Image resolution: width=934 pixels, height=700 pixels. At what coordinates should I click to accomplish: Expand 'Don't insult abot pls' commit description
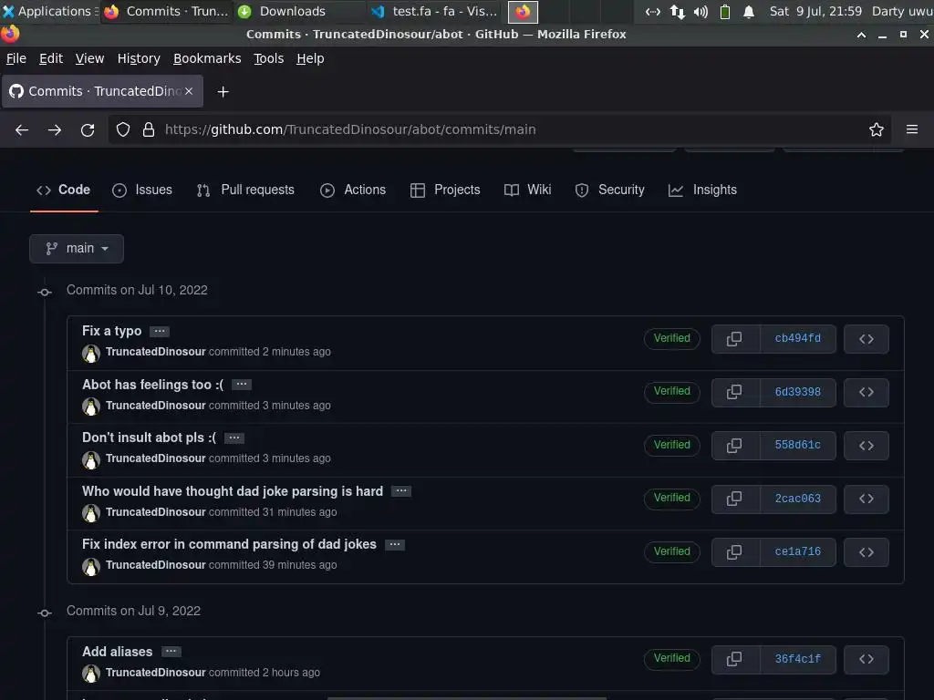(234, 437)
